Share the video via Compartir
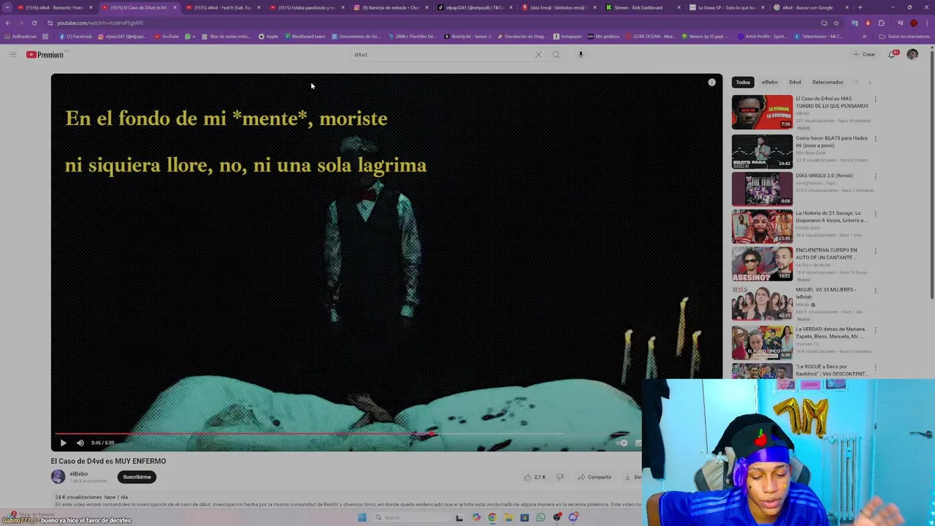The height and width of the screenshot is (526, 935). coord(595,477)
